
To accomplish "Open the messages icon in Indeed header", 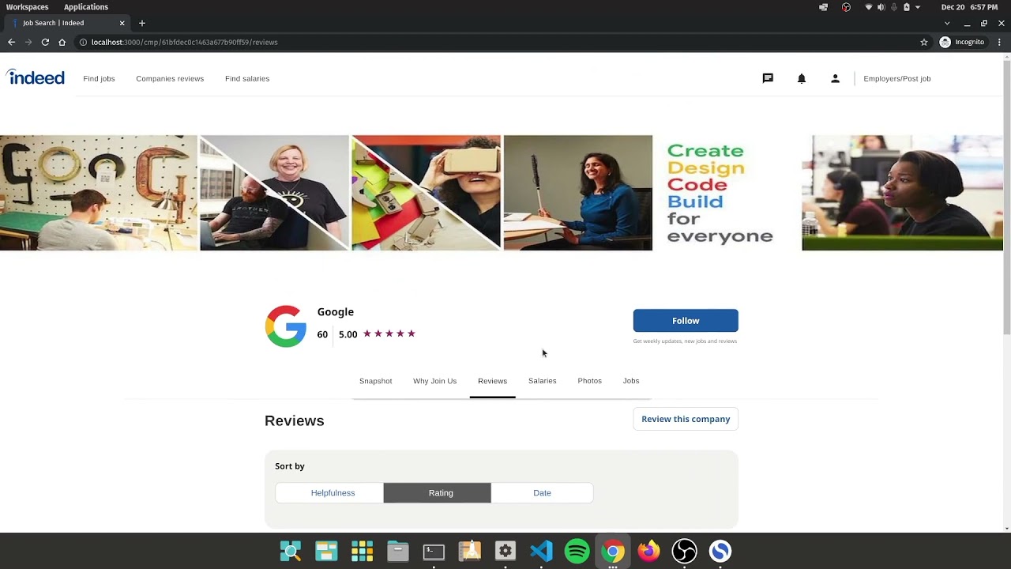I will pos(768,78).
